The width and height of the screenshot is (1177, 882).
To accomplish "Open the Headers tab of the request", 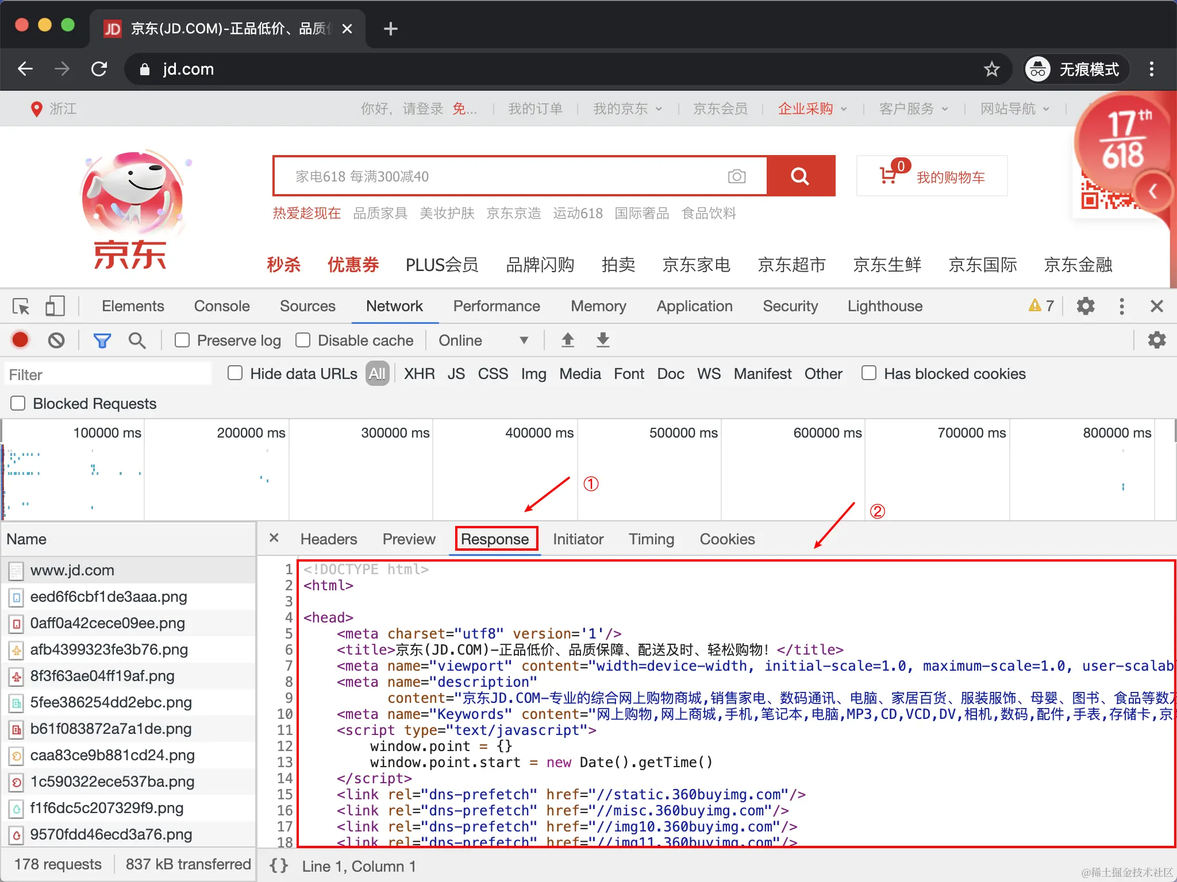I will point(328,539).
